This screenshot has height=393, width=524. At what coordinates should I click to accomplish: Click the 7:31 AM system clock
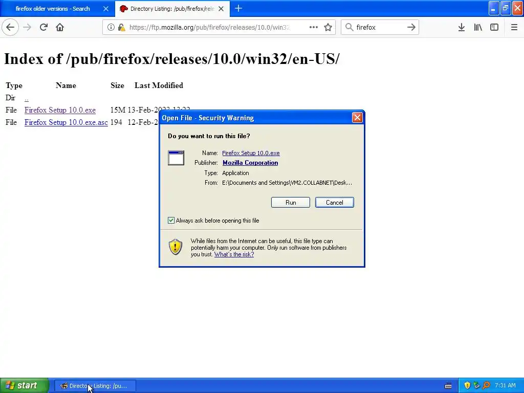505,386
